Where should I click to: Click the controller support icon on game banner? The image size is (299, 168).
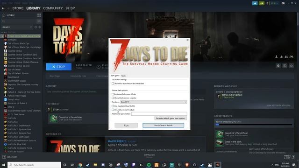coord(291,56)
